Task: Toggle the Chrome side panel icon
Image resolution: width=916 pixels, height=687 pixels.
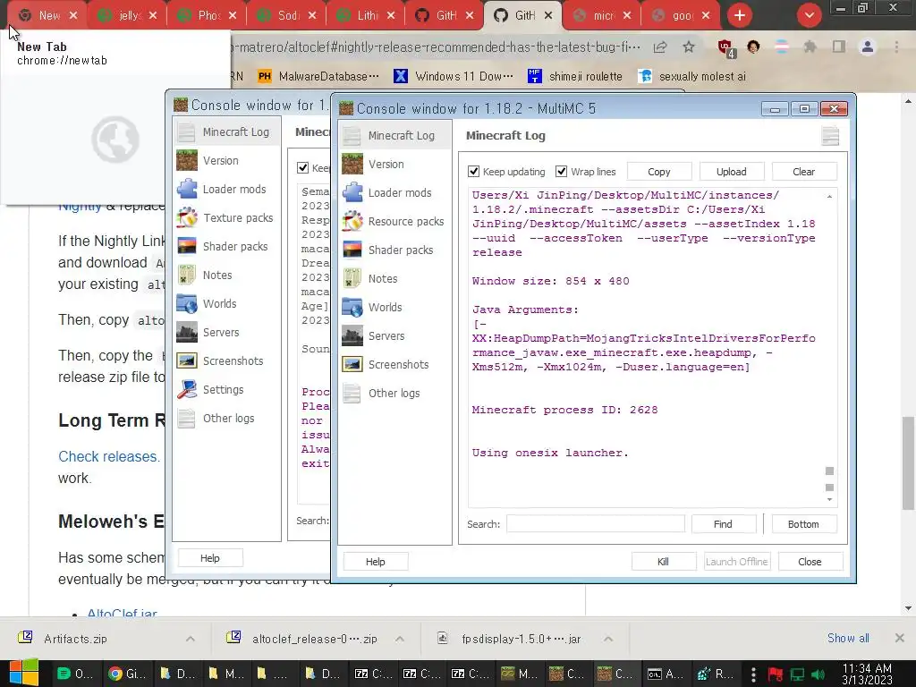Action: [x=839, y=47]
